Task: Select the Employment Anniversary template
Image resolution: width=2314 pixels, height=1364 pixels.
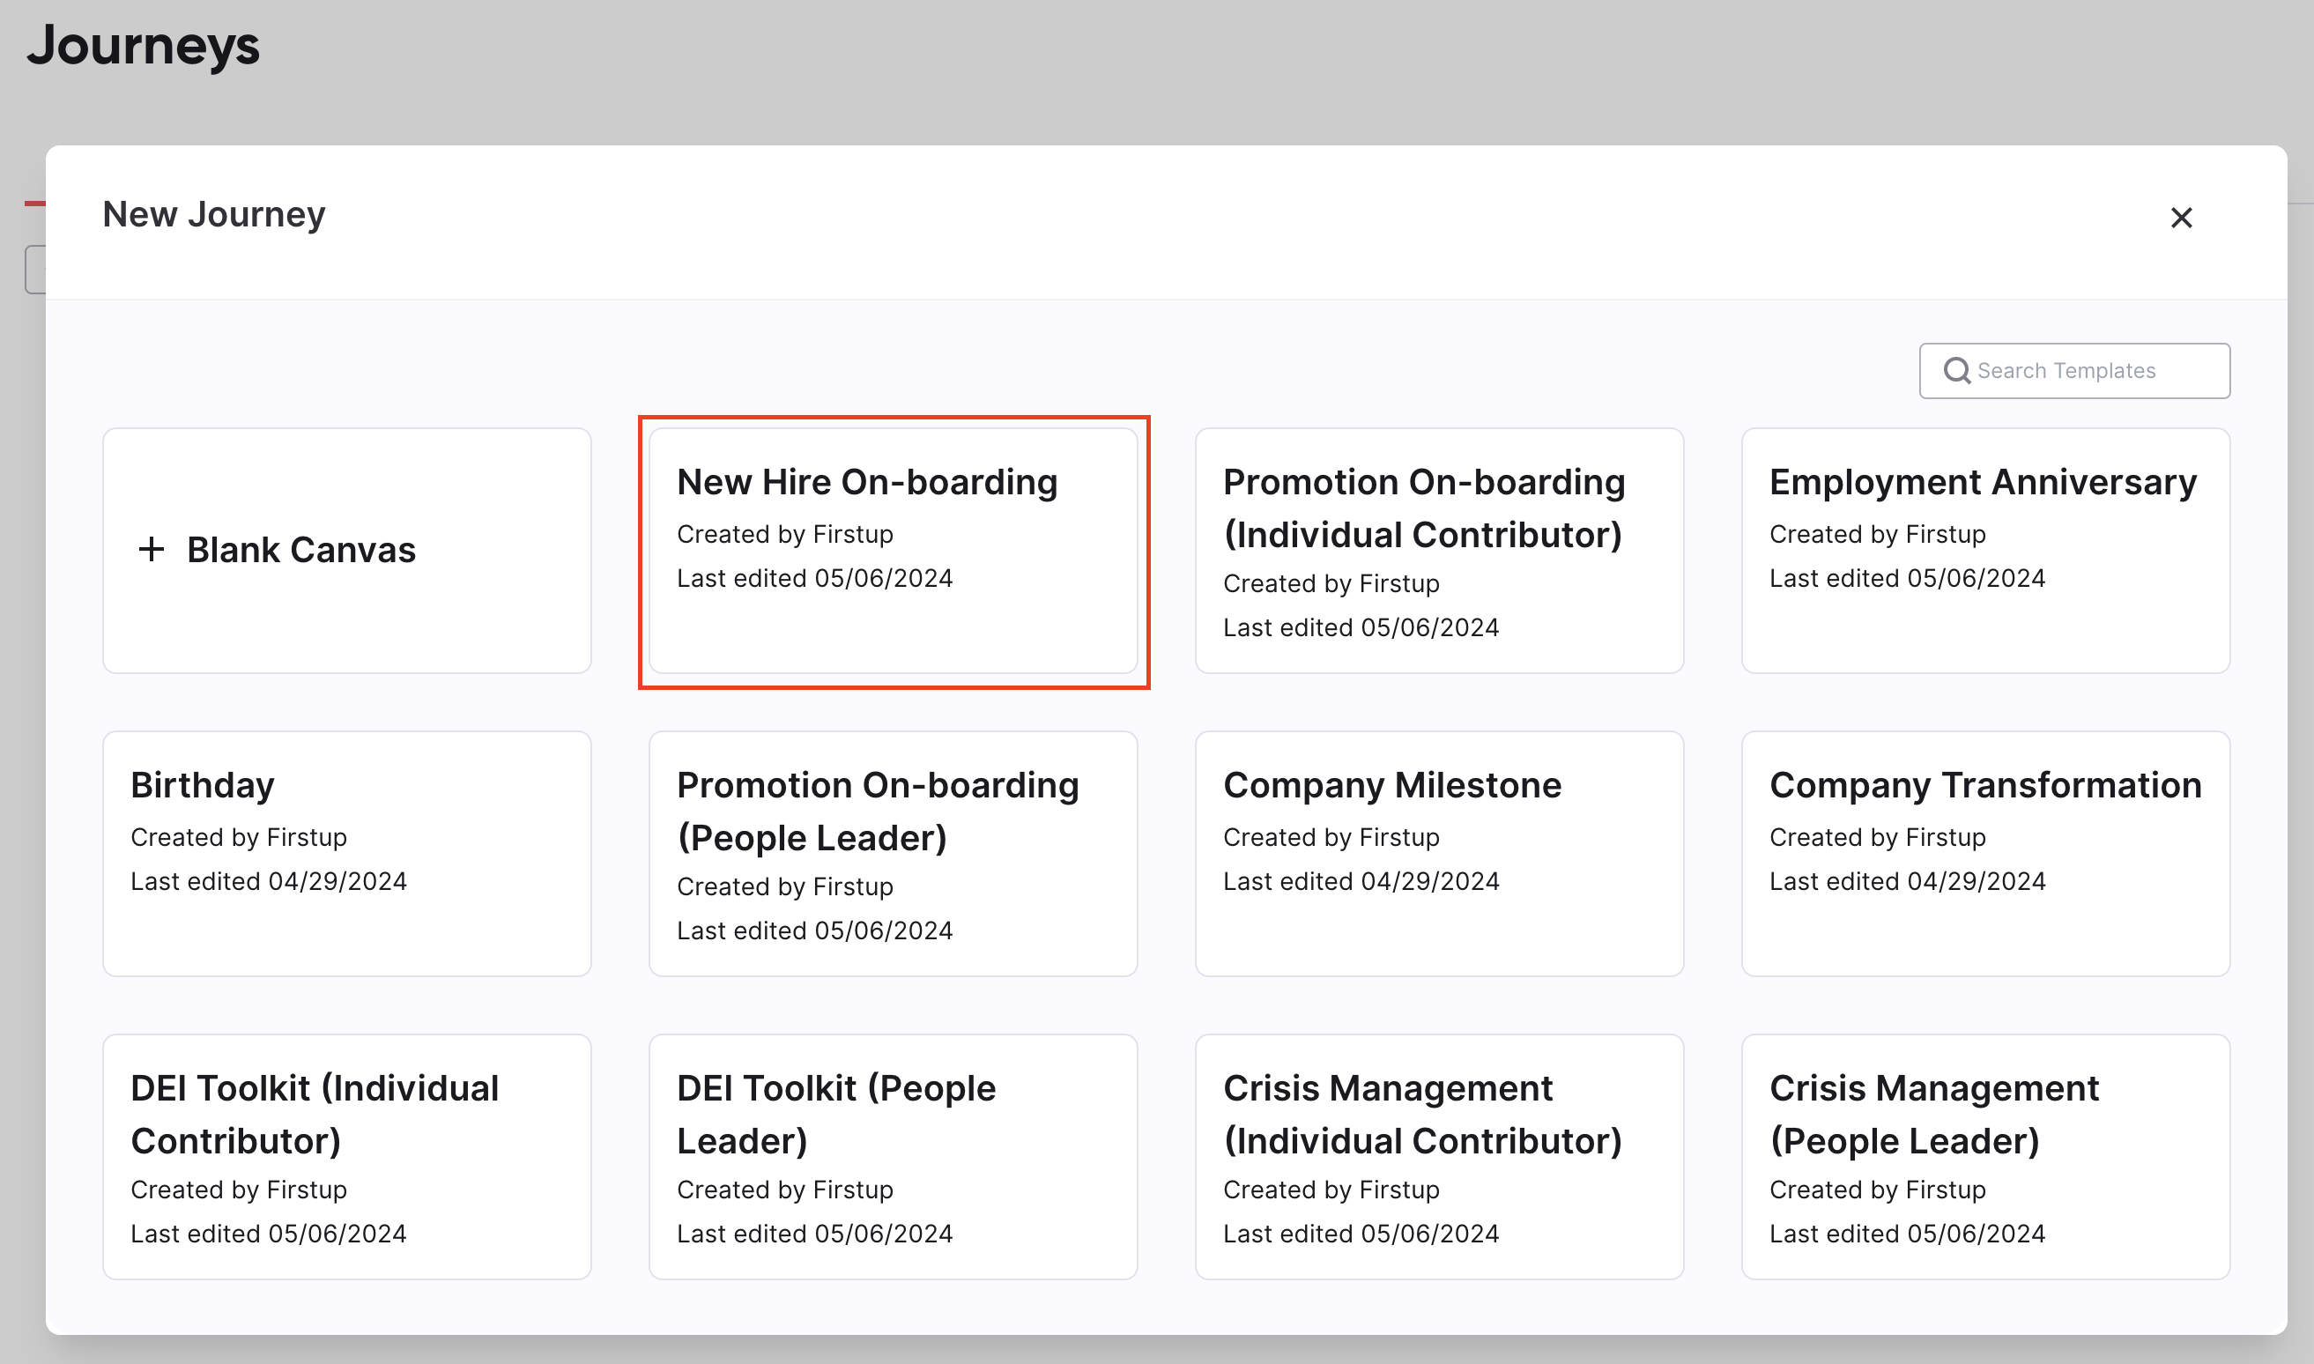Action: click(x=1985, y=550)
